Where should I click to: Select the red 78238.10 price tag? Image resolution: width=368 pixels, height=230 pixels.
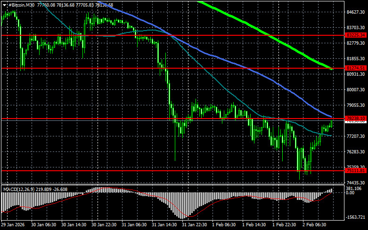pyautogui.click(x=356, y=118)
